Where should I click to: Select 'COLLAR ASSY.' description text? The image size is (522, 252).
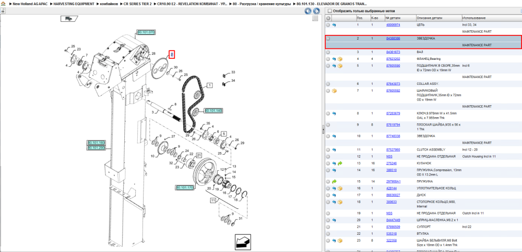click(428, 84)
